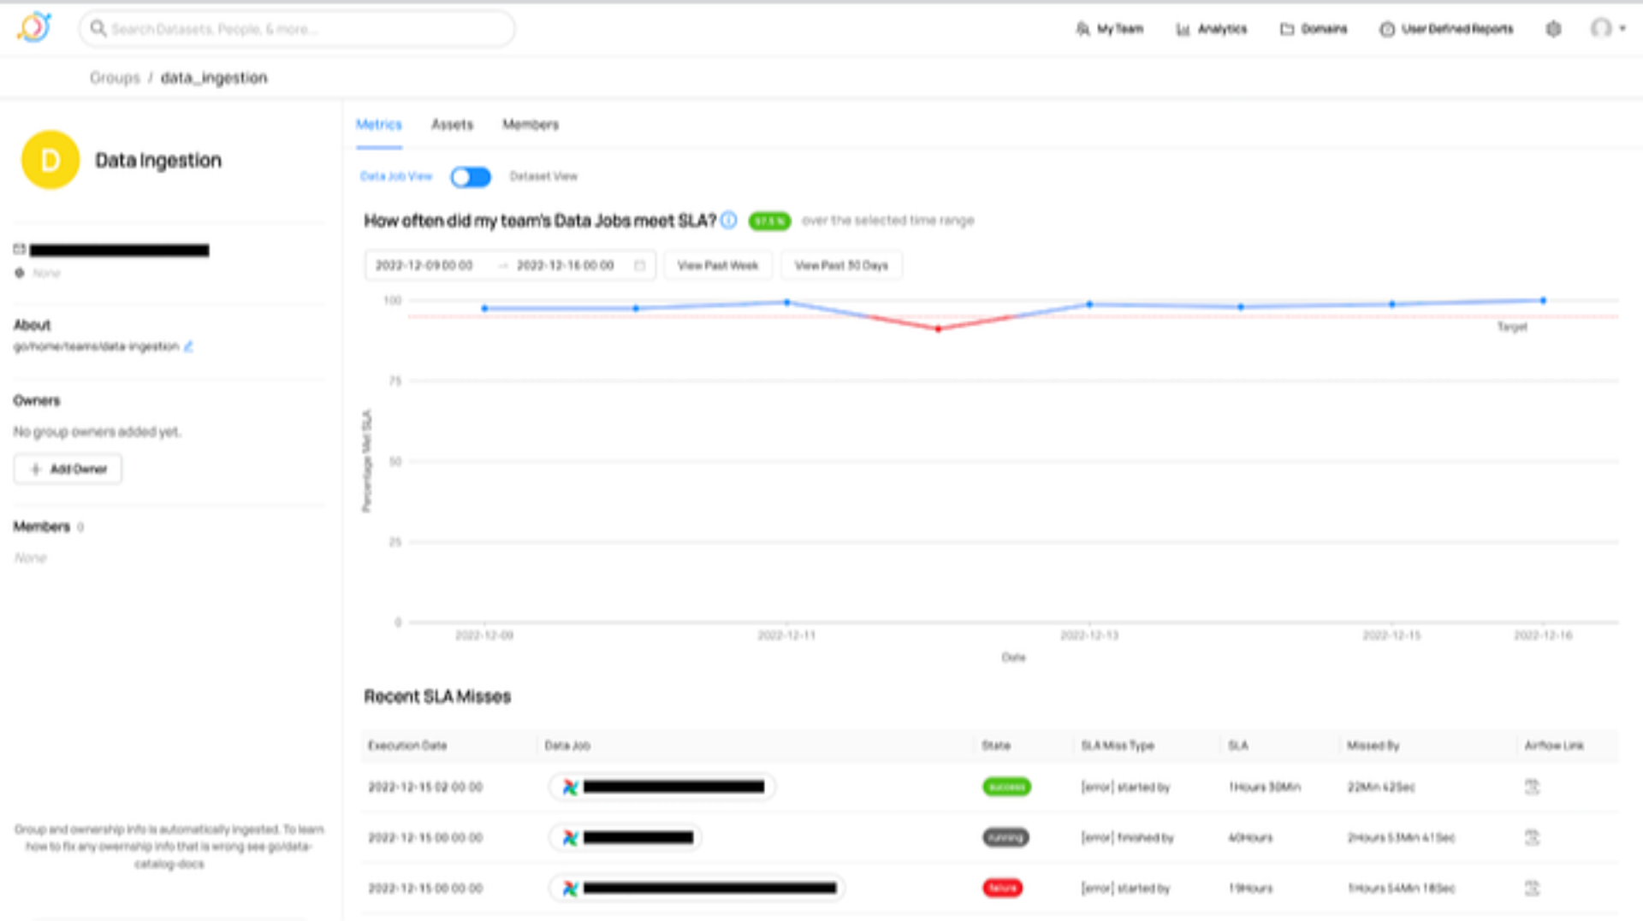The width and height of the screenshot is (1643, 921).
Task: Click the Add Owner button
Action: click(x=68, y=469)
